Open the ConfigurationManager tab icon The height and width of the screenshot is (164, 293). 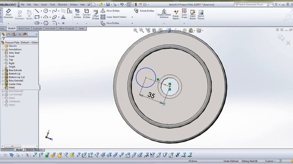(x=14, y=35)
